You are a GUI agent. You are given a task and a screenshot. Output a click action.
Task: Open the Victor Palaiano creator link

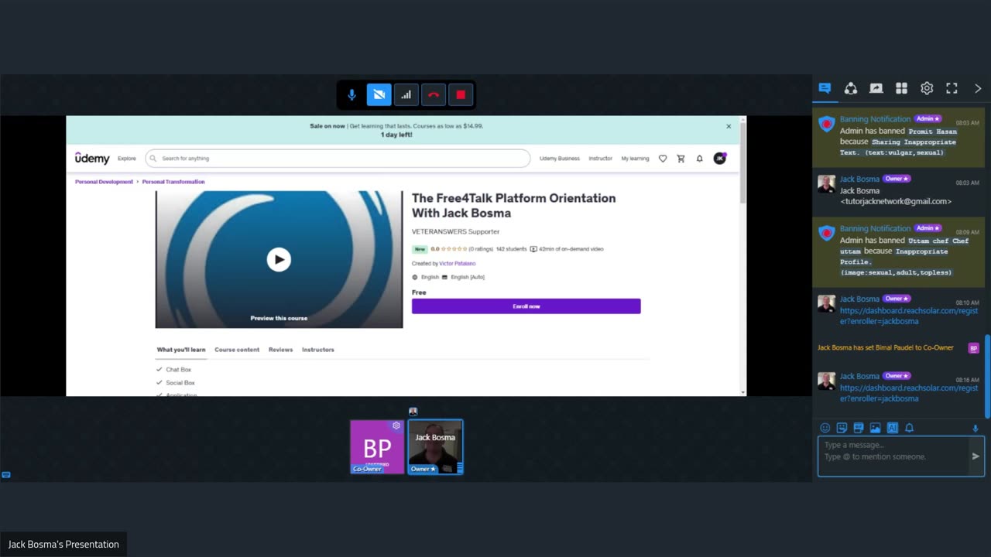[x=458, y=264]
